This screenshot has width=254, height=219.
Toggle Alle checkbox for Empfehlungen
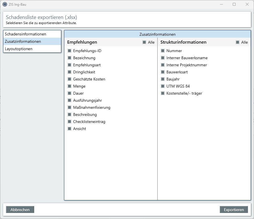(144, 42)
